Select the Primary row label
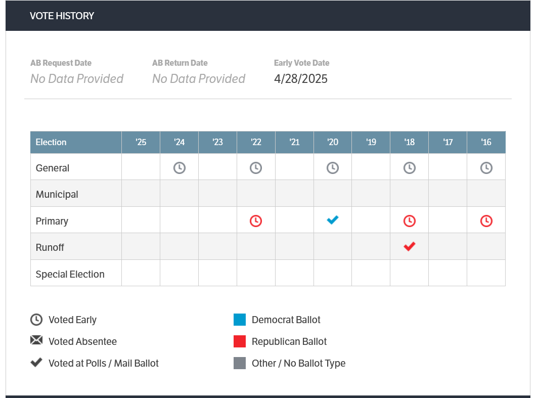The width and height of the screenshot is (537, 398). pos(52,222)
